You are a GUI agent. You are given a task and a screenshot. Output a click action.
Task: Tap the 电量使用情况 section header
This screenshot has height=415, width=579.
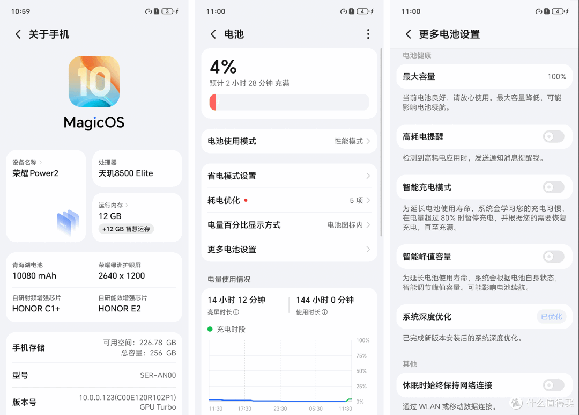coord(229,279)
